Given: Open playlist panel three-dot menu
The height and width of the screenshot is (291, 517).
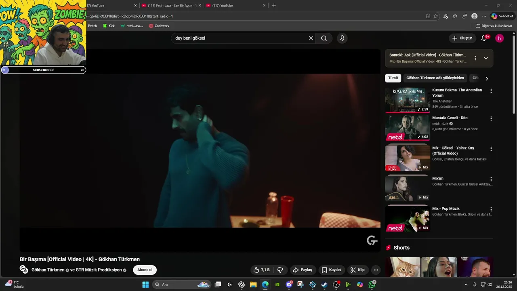Looking at the screenshot, I should 475,58.
